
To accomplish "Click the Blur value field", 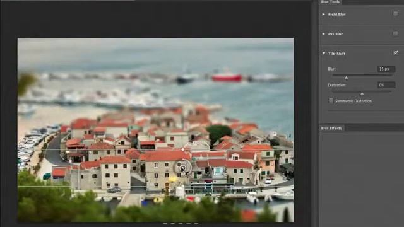I will 386,69.
